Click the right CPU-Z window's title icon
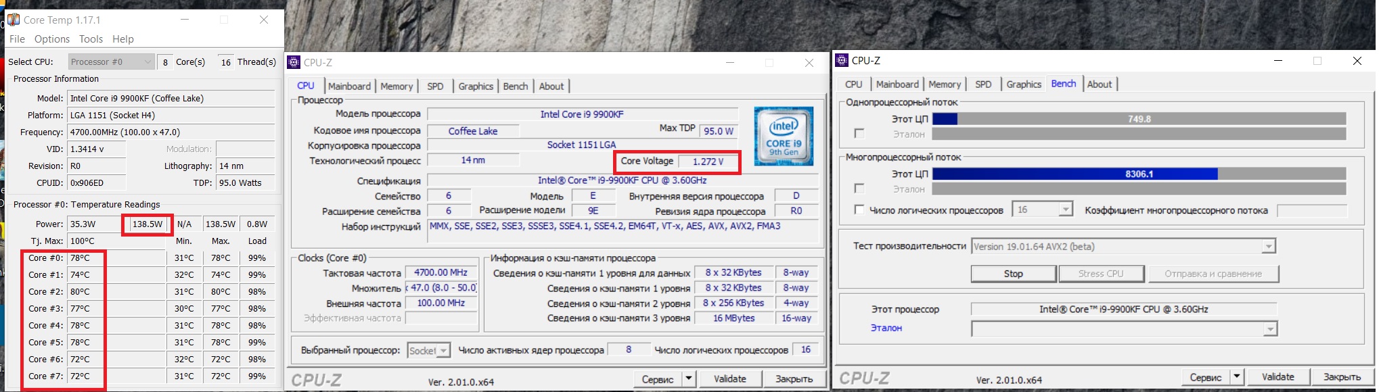This screenshot has height=392, width=1379. (x=842, y=60)
